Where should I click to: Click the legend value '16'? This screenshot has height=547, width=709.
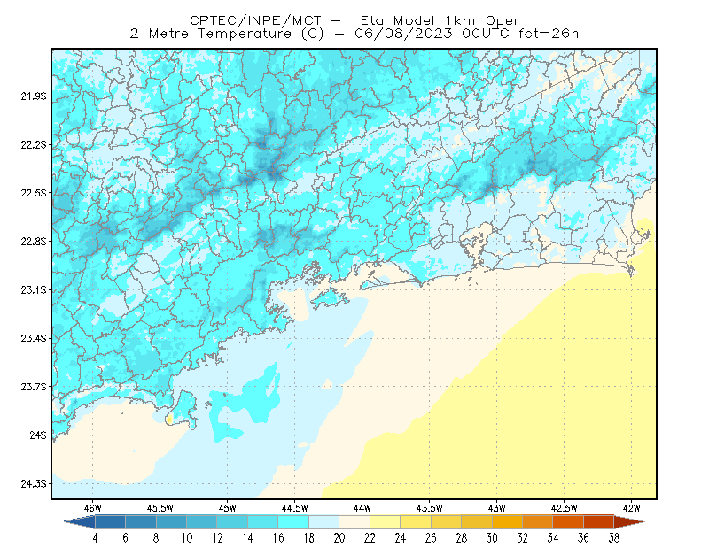pyautogui.click(x=278, y=538)
